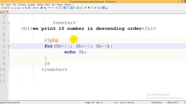Click the Zoom Out toolbar icon

(x=53, y=8)
